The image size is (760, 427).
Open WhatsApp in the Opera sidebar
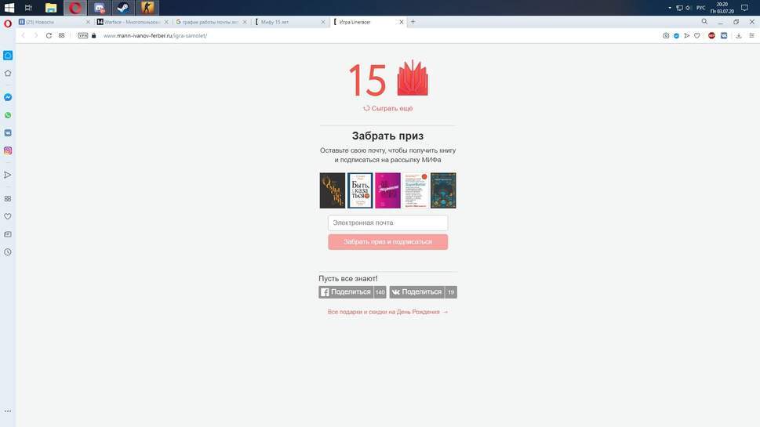pos(8,115)
